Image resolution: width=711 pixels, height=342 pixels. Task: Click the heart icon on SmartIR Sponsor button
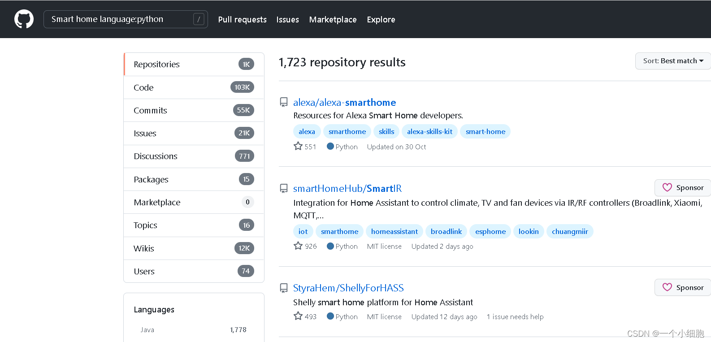pos(667,187)
